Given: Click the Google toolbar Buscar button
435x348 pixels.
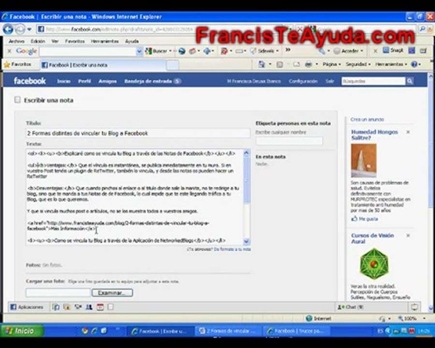Looking at the screenshot, I should (x=156, y=51).
